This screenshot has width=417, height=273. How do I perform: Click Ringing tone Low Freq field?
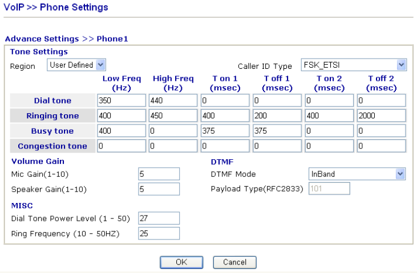(x=121, y=115)
